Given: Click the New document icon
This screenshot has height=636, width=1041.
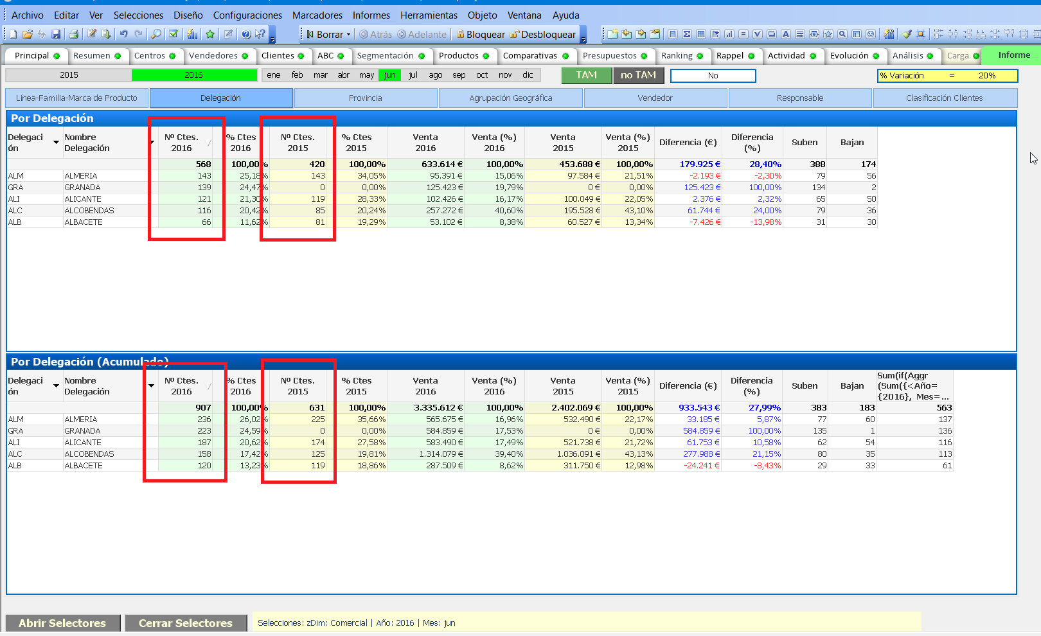Looking at the screenshot, I should point(14,34).
